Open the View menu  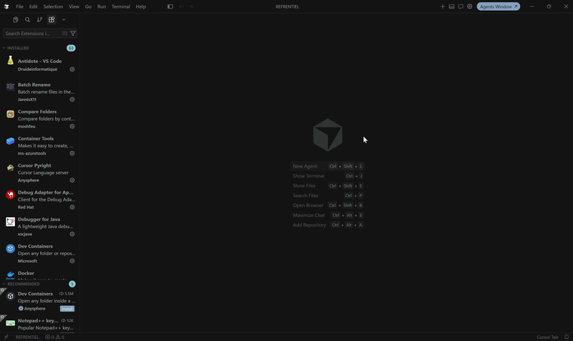(x=74, y=6)
